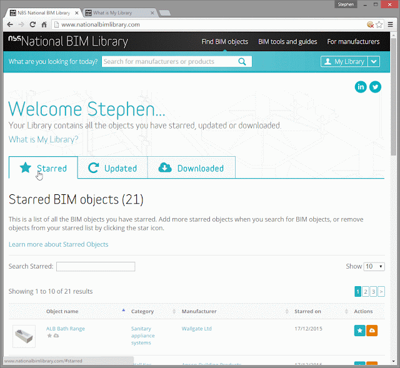Open browser home page icon

coord(44,24)
